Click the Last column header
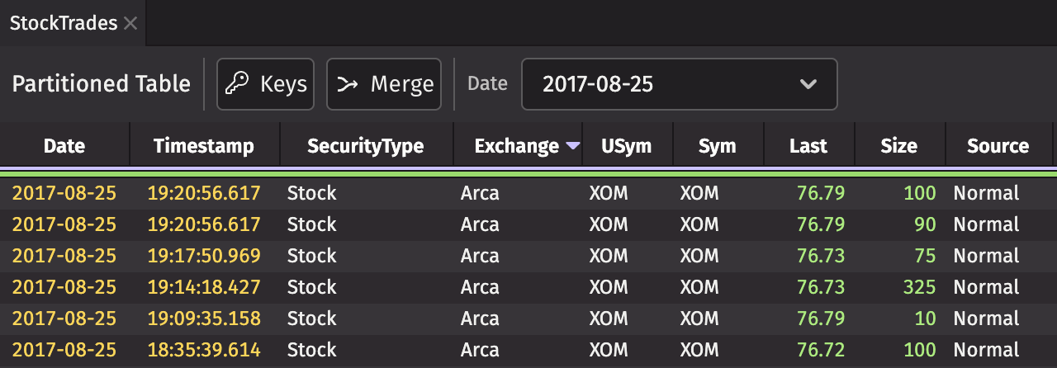The image size is (1057, 368). pos(808,146)
